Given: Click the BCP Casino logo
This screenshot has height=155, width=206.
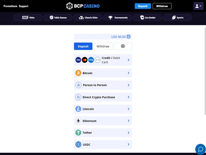Looking at the screenshot, I should tap(83, 6).
